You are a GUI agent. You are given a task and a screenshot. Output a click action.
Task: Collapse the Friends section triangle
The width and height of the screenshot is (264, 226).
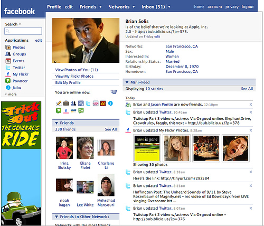[x=56, y=123]
